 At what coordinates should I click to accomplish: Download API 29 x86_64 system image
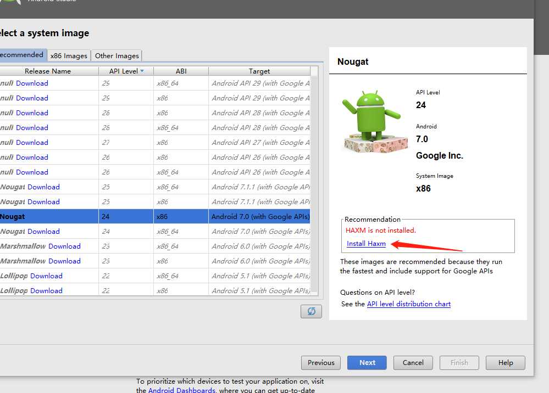pos(32,83)
